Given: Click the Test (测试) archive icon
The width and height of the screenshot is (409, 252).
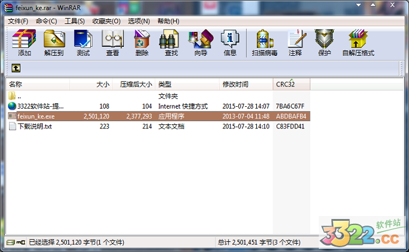Looking at the screenshot, I should (83, 39).
